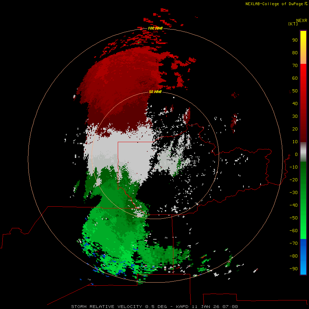The height and width of the screenshot is (309, 309).
Task: Click the blue bottom segment of the color bar
Action: pyautogui.click(x=303, y=257)
